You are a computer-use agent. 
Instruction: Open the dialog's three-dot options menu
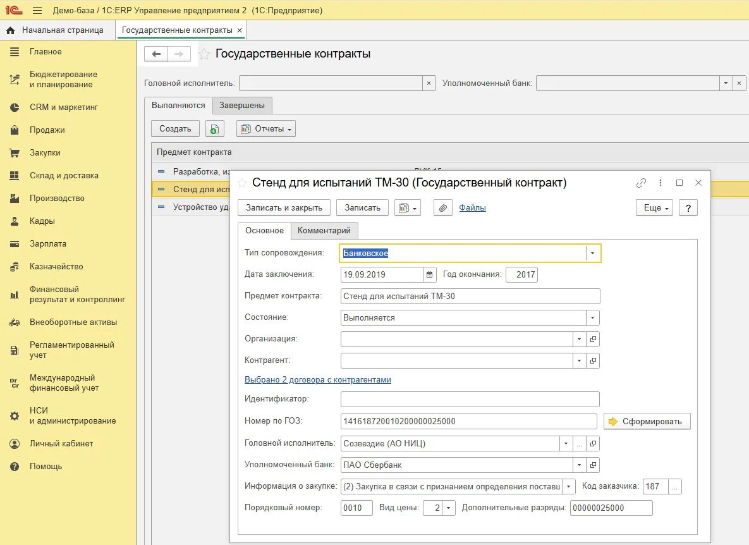click(660, 183)
